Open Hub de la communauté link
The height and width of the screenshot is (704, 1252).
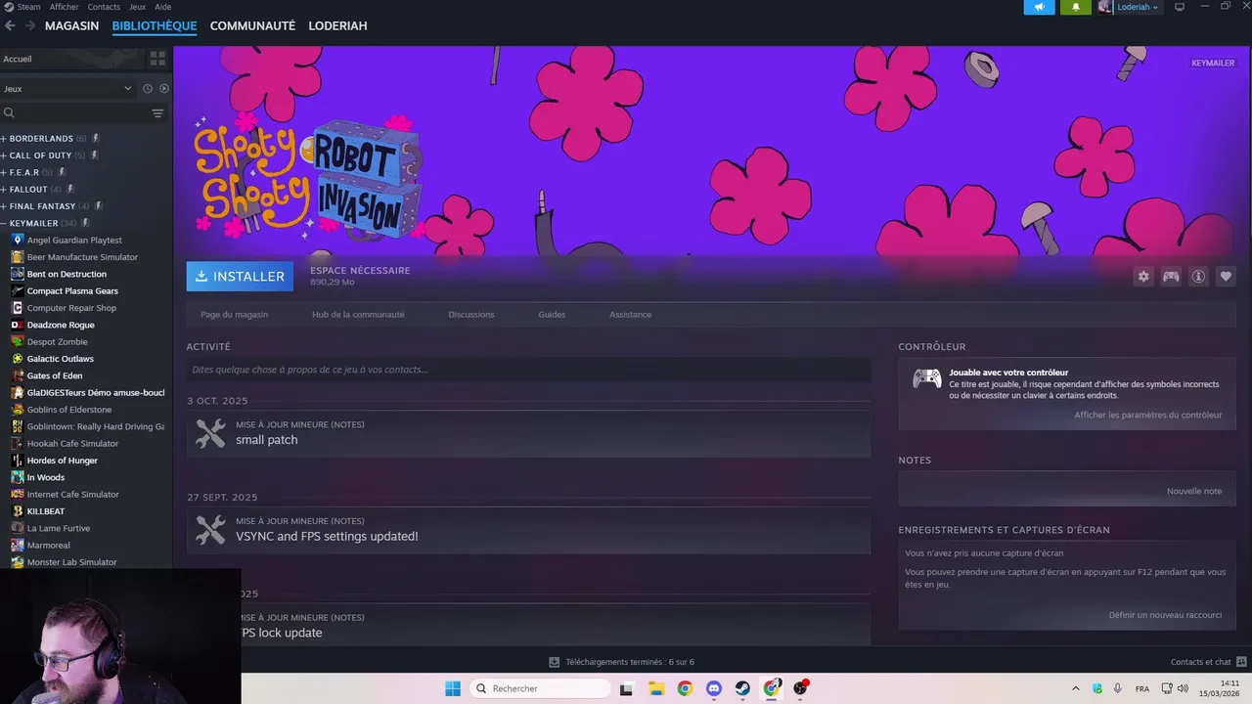(x=358, y=315)
